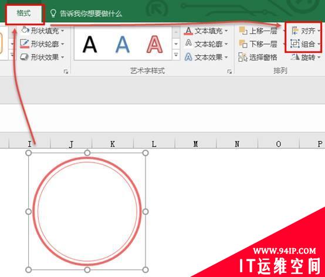Click the Text Effects (文本效果) glowing A icon
The height and width of the screenshot is (277, 325).
[x=188, y=57]
